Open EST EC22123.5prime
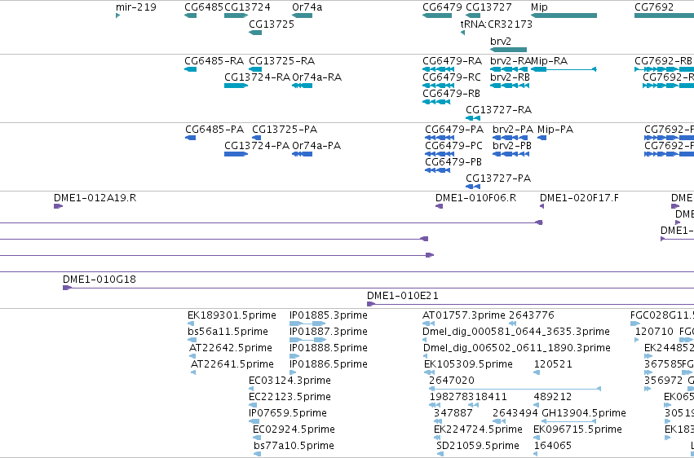The width and height of the screenshot is (694, 458). (x=290, y=397)
